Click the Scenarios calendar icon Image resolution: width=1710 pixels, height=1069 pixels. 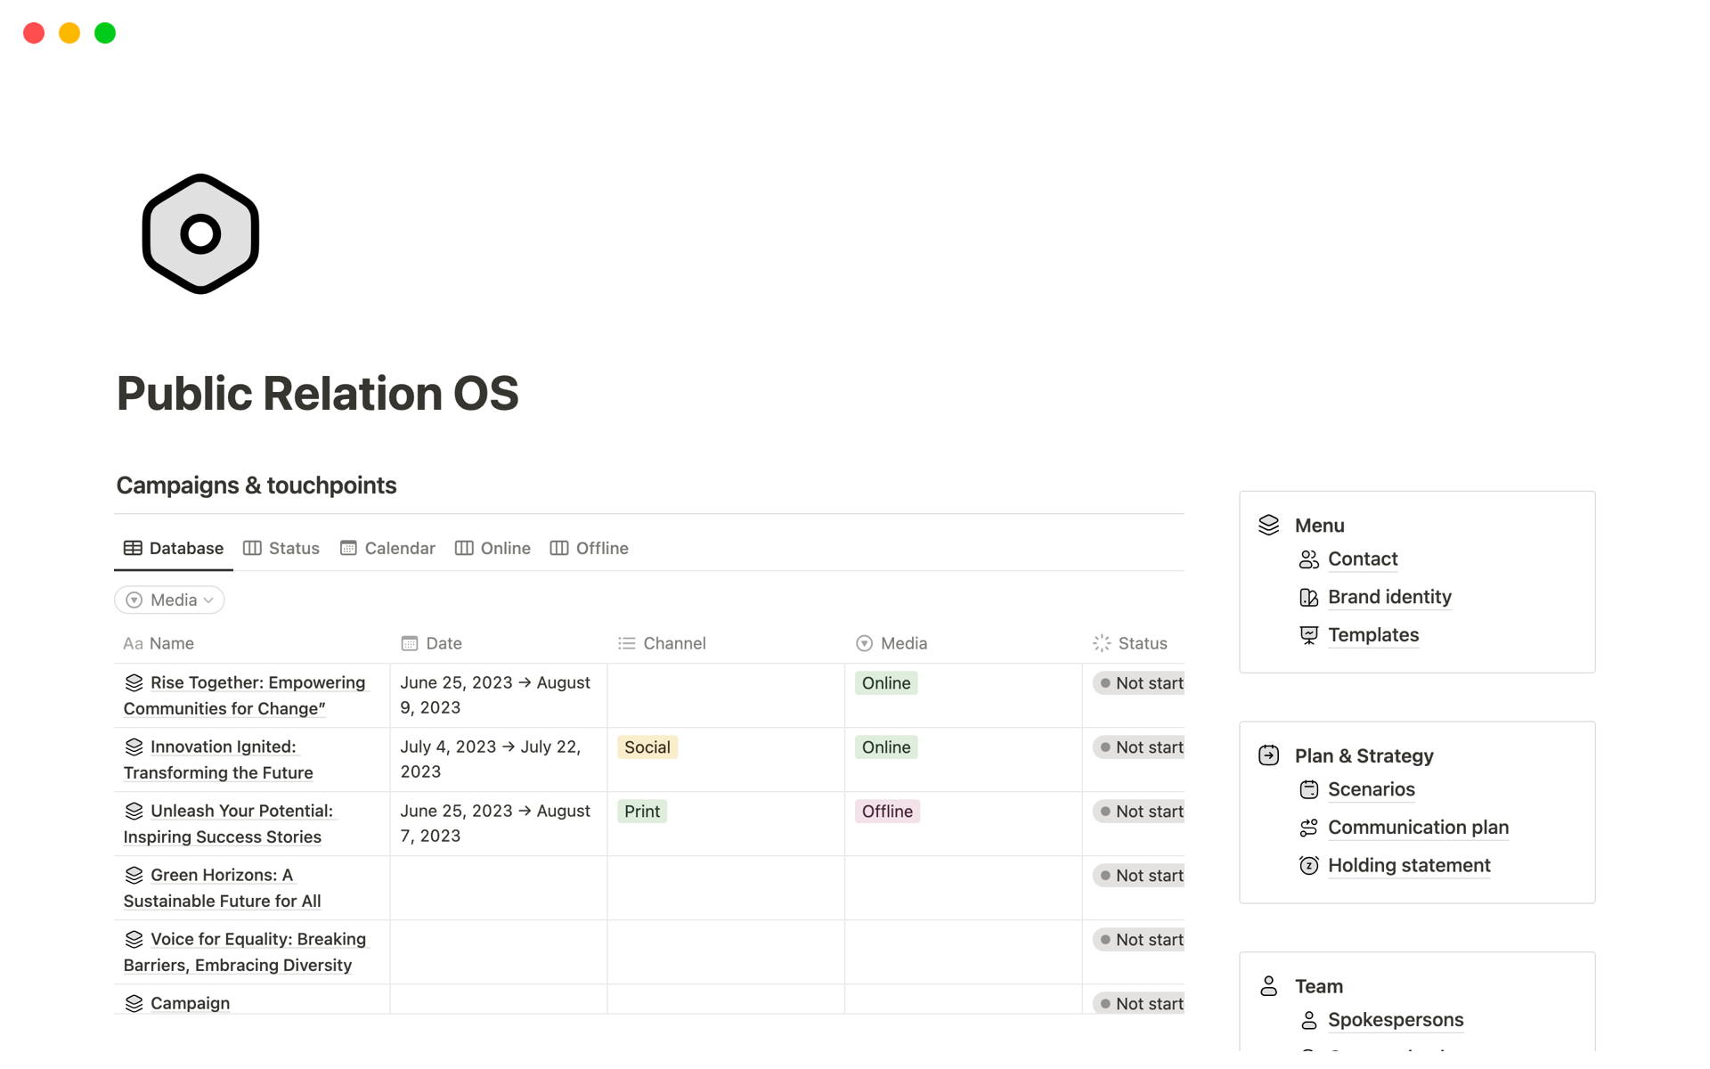(1308, 790)
